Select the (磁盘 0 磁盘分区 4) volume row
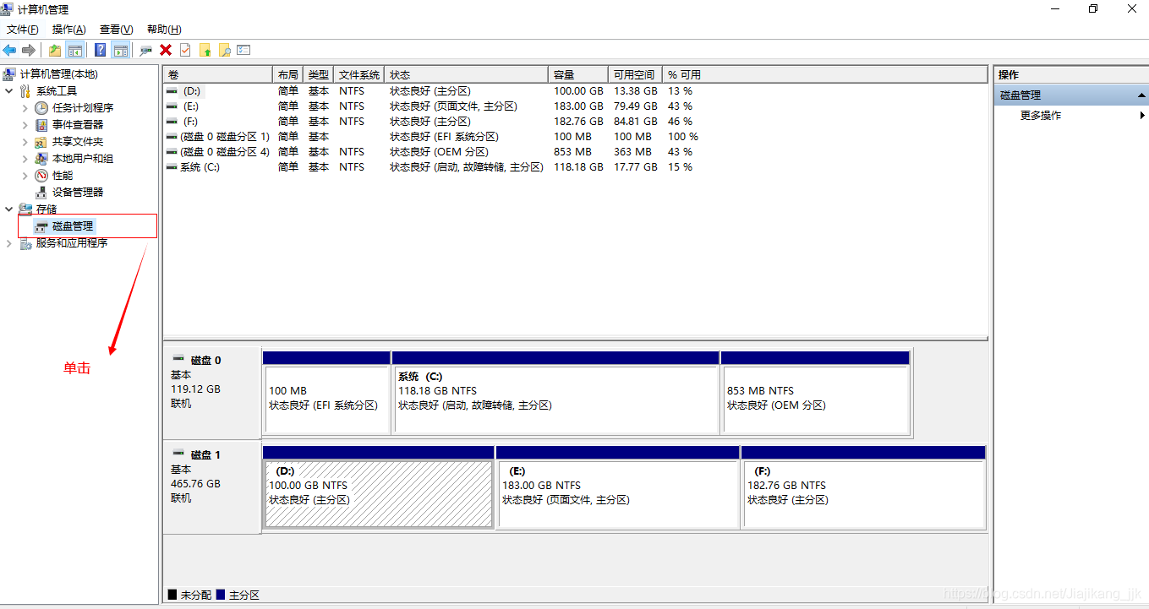1149x609 pixels. pos(575,152)
